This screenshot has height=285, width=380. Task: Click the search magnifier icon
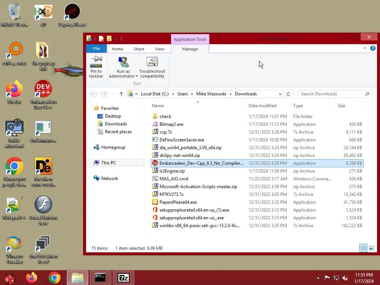click(367, 94)
